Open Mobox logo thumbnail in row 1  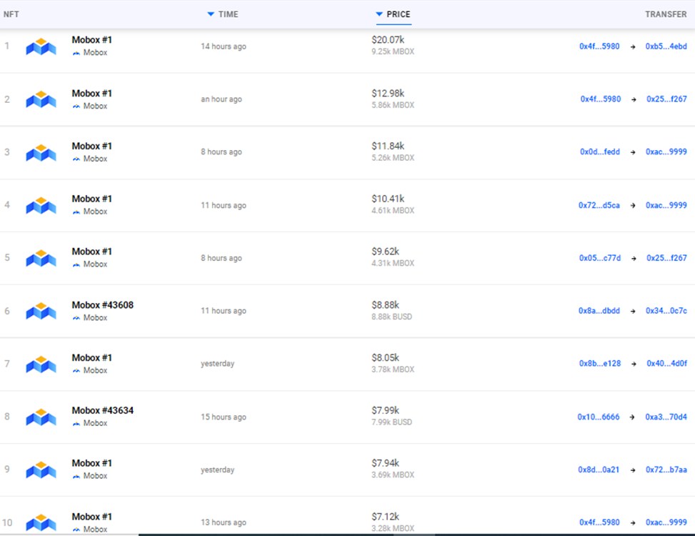click(41, 46)
